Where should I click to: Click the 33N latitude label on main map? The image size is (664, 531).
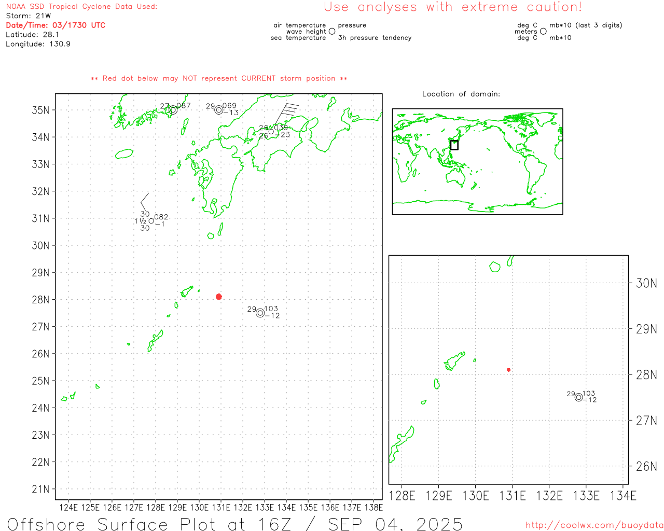click(40, 164)
